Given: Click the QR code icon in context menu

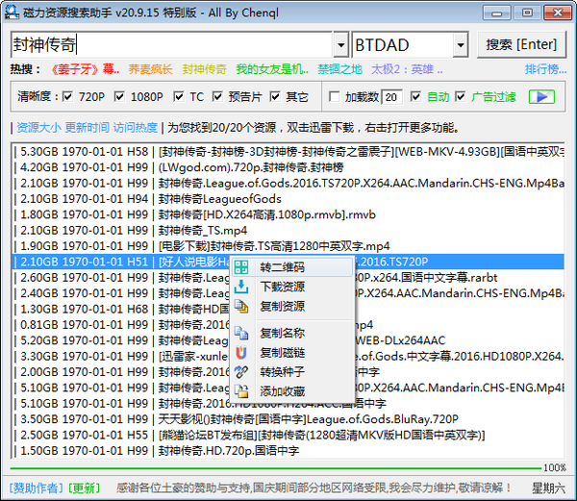Looking at the screenshot, I should click(241, 267).
